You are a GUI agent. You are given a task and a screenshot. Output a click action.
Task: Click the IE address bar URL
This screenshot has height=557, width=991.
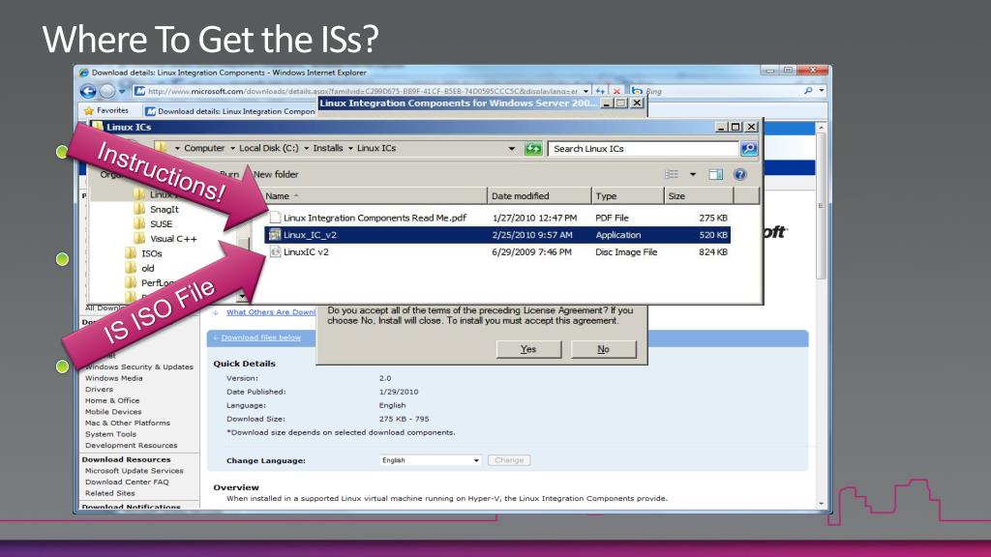point(363,91)
